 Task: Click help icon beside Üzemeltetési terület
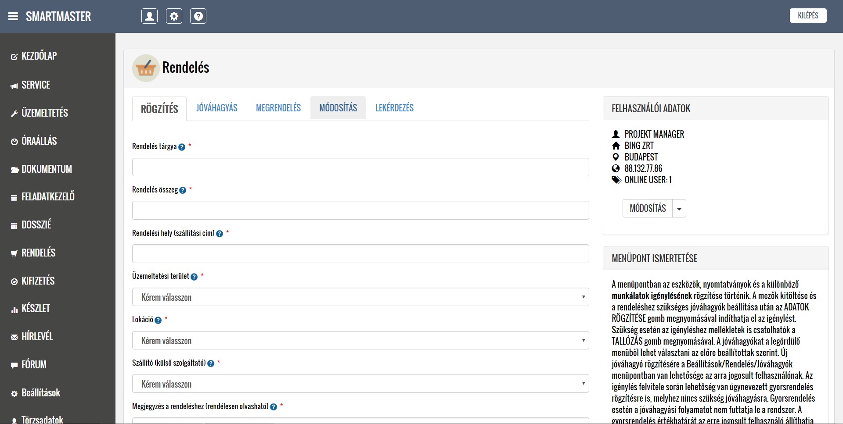pos(194,277)
